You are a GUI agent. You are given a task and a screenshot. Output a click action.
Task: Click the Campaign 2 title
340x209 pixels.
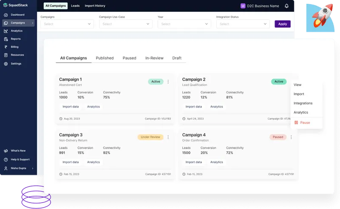tap(194, 79)
